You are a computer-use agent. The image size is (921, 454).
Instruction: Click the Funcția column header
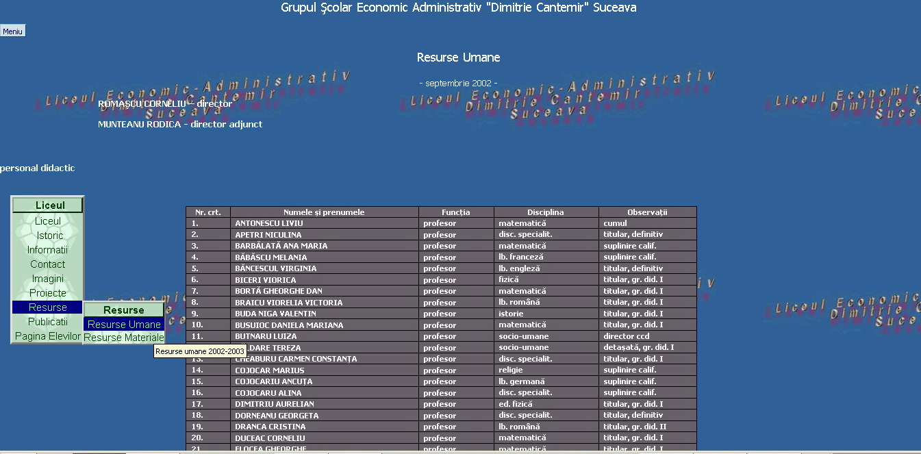click(456, 212)
